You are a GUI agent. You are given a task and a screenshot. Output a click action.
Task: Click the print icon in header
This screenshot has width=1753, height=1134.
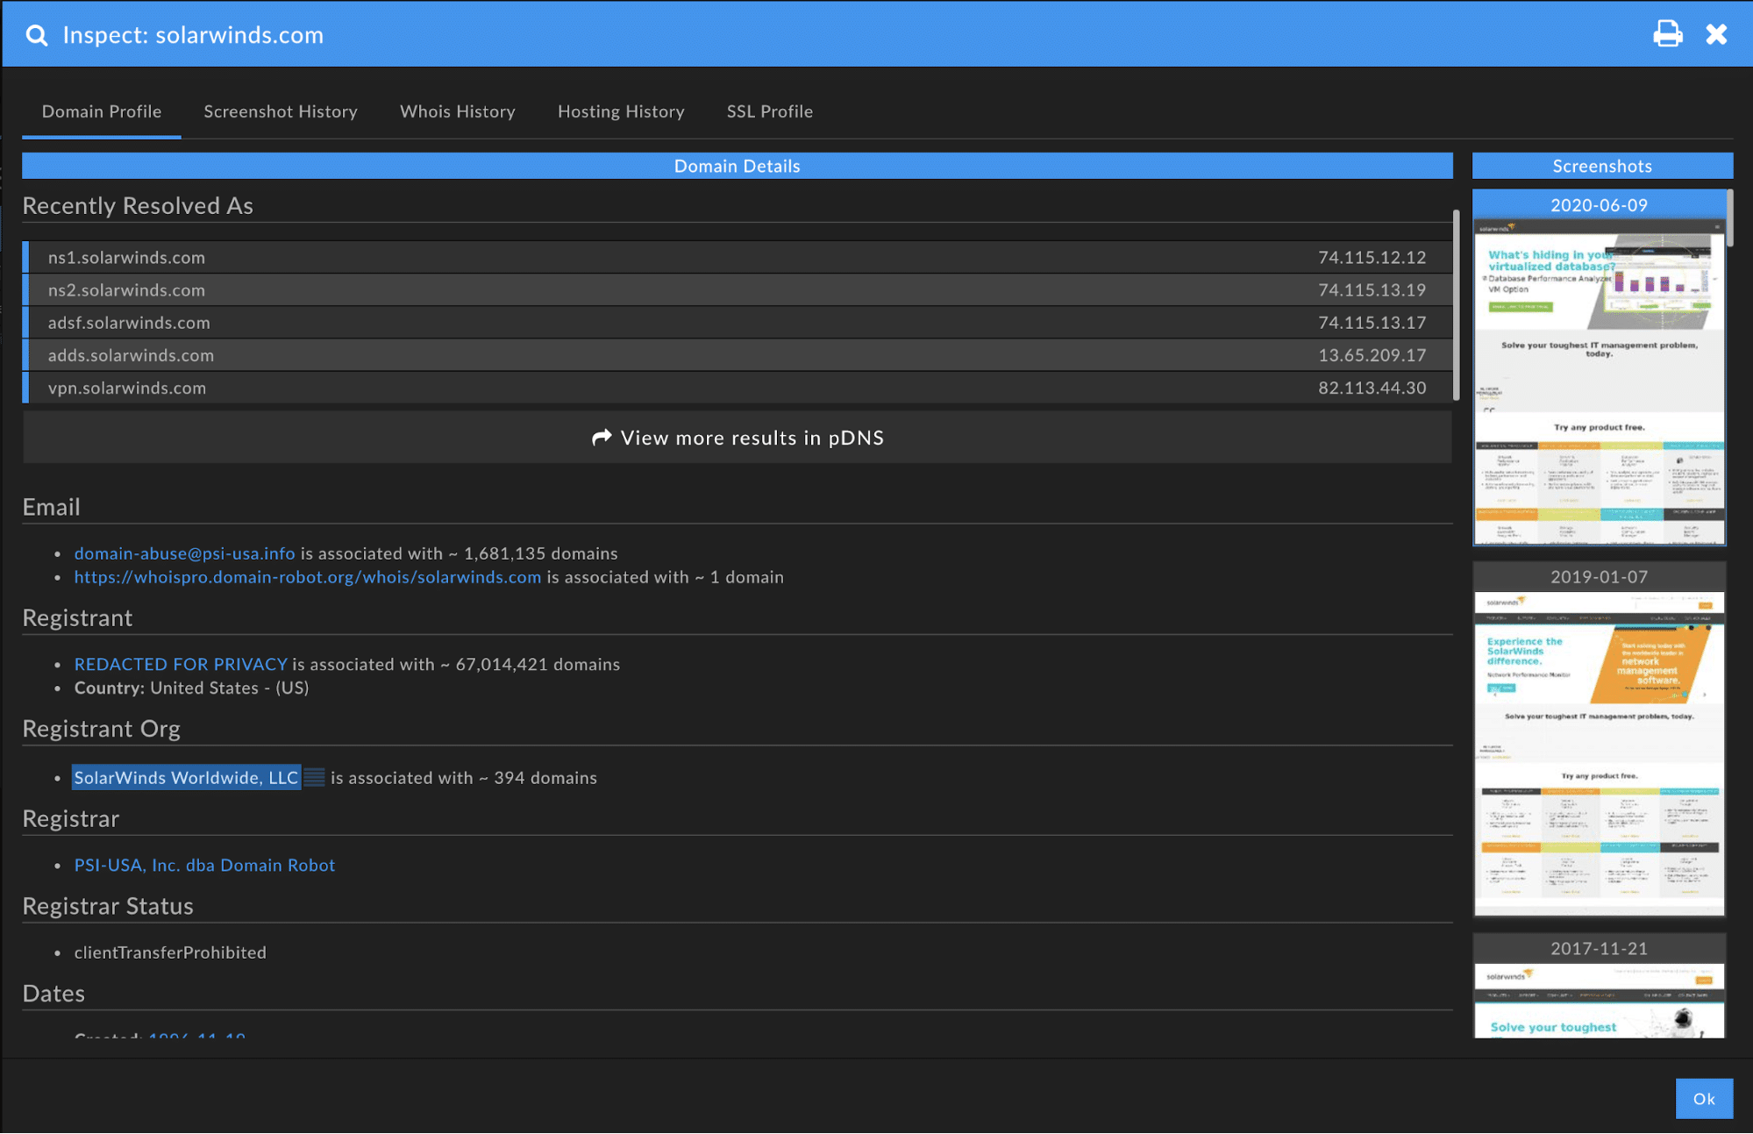click(1667, 34)
